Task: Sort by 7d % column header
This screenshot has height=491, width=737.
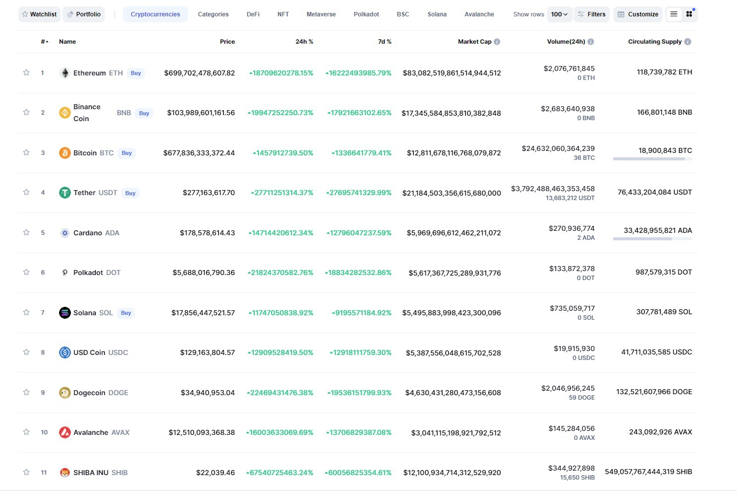Action: pyautogui.click(x=384, y=42)
